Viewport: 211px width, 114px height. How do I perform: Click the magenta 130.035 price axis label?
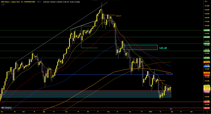coord(207,91)
